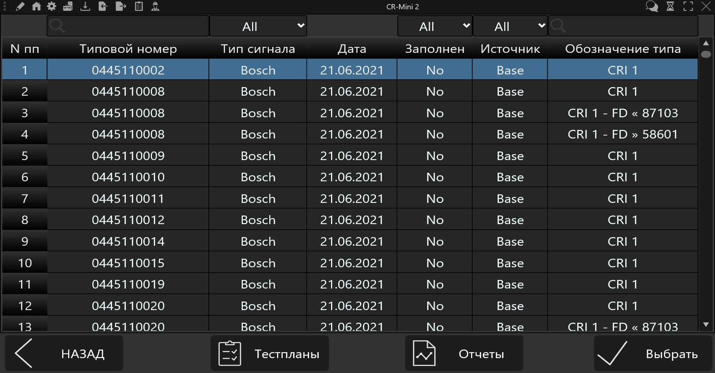Sort by Заполнен column header
715x373 pixels.
coord(435,49)
